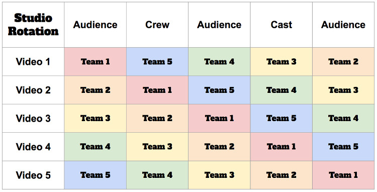Click Team 1 cell in Video 5 row

pos(343,175)
